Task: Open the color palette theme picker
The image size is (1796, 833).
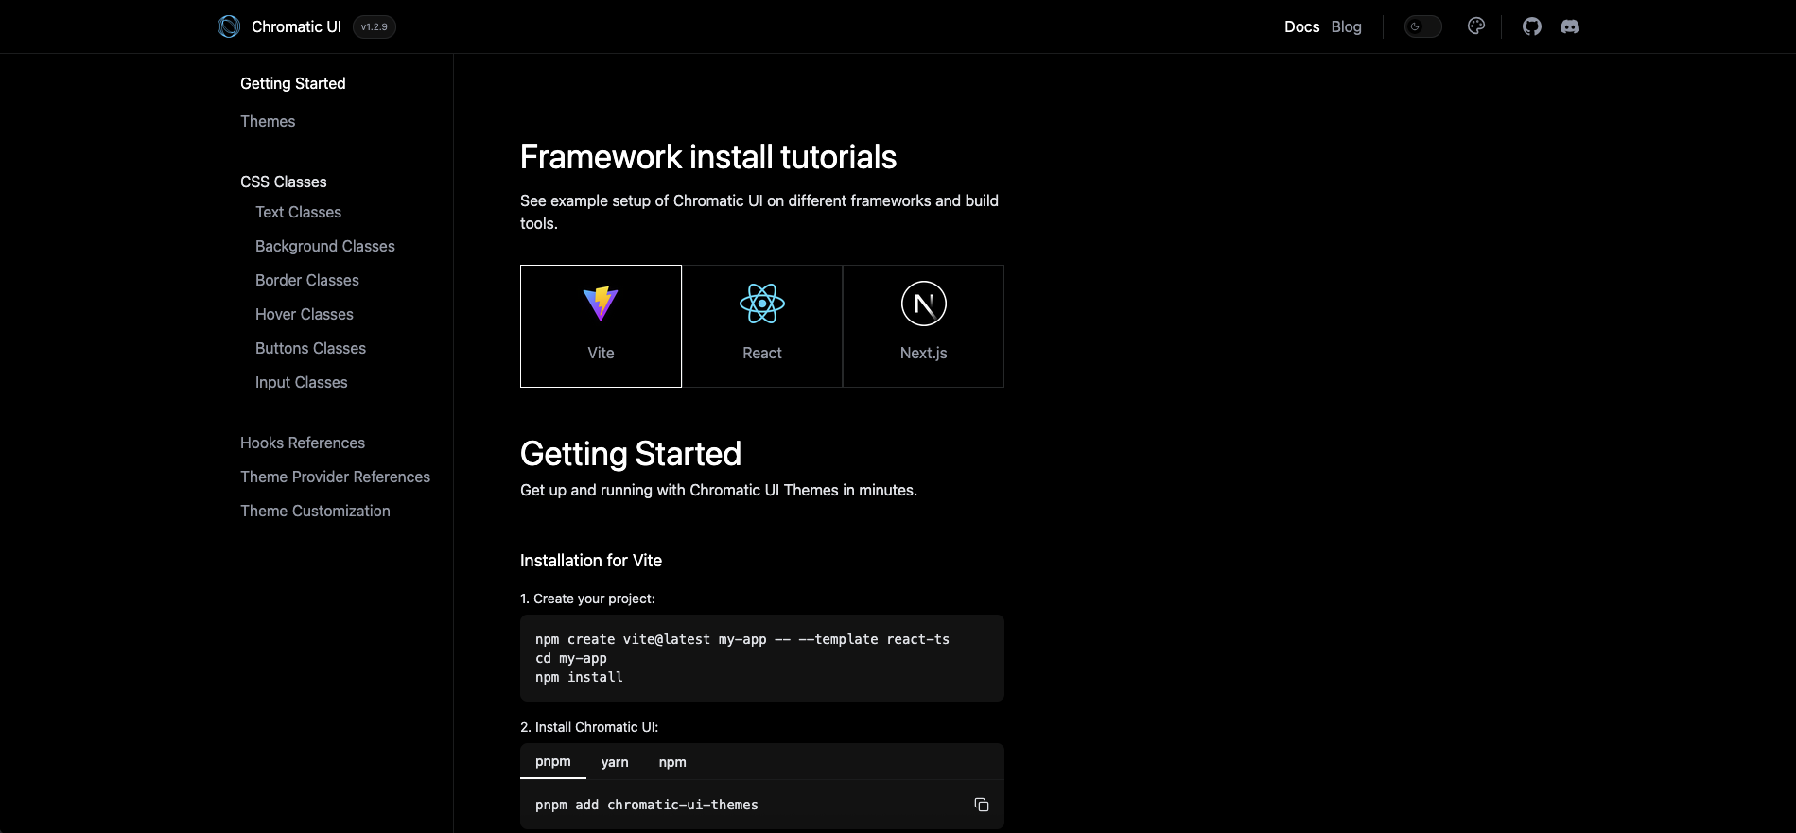Action: [x=1475, y=26]
